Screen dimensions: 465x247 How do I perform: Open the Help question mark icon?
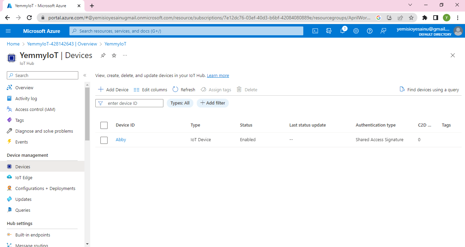(x=370, y=31)
